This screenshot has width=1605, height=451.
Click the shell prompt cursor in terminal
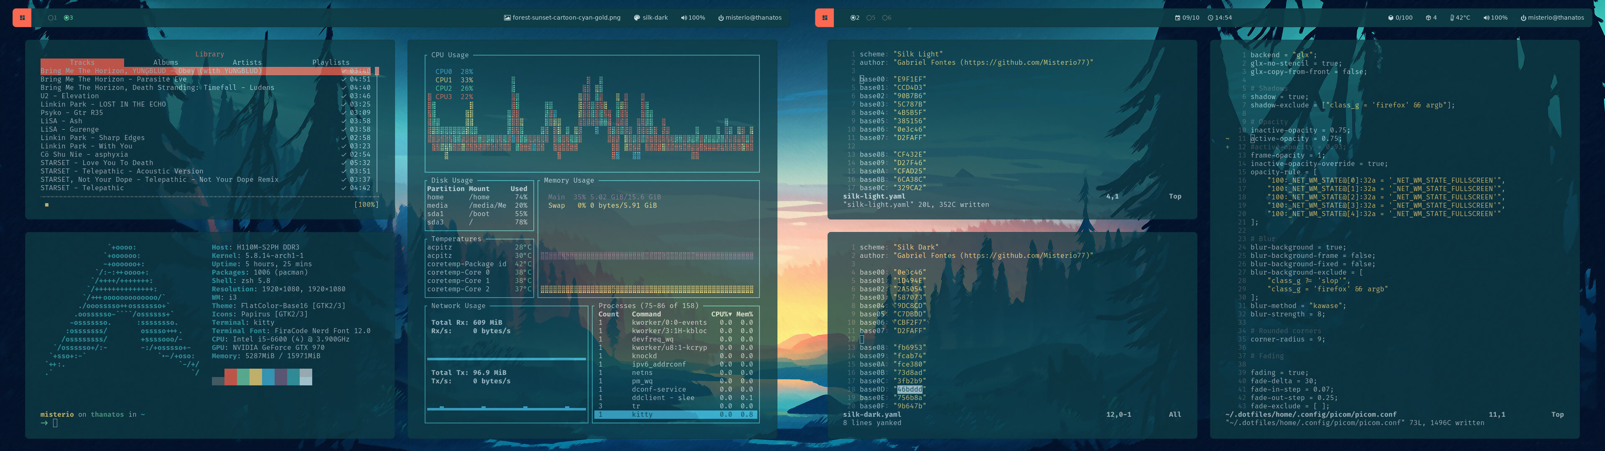(55, 423)
